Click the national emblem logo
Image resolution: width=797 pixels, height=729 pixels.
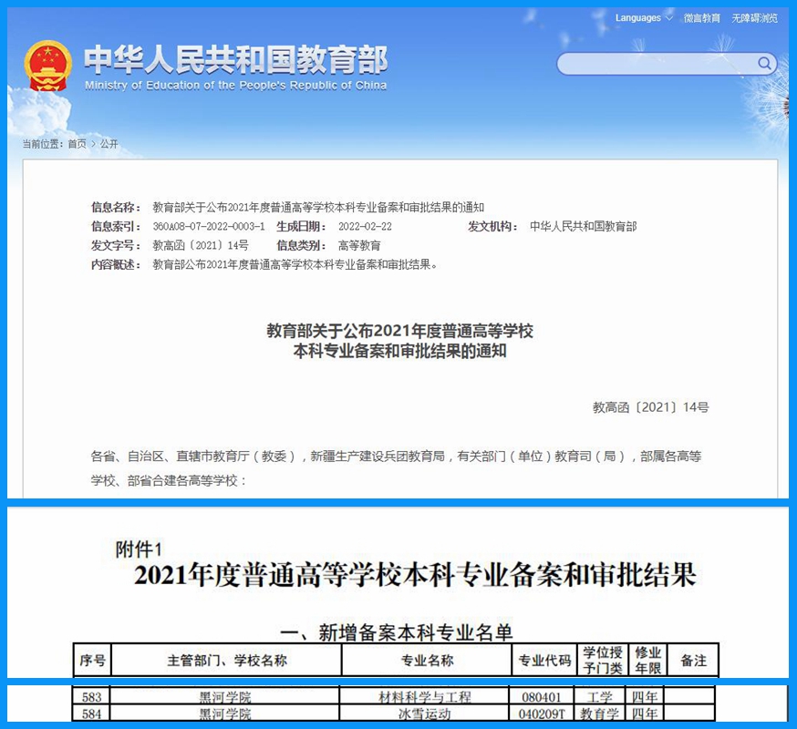(48, 65)
